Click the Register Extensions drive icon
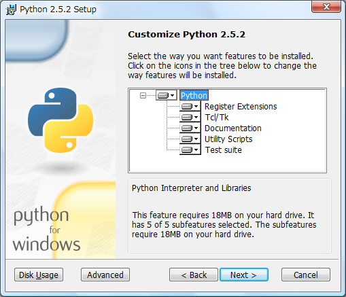 (x=187, y=106)
